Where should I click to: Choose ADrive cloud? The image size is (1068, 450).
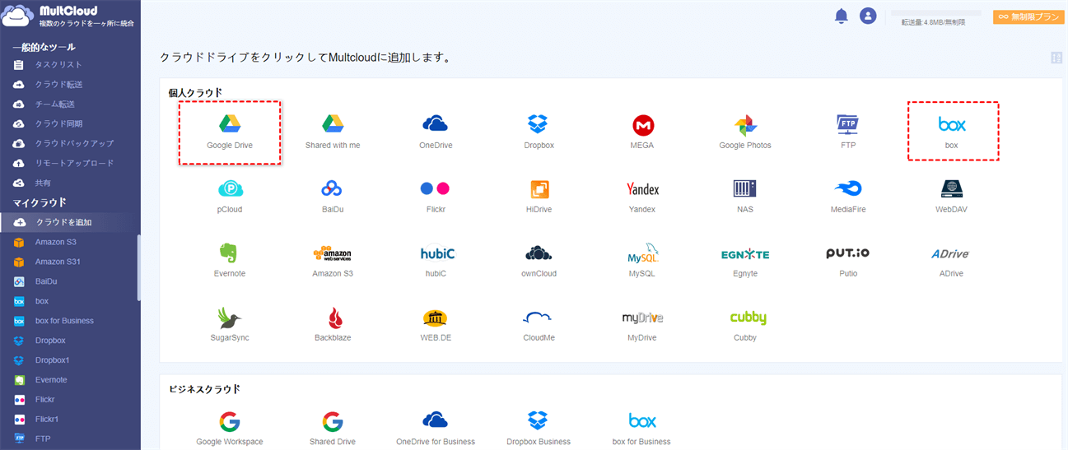(x=952, y=261)
